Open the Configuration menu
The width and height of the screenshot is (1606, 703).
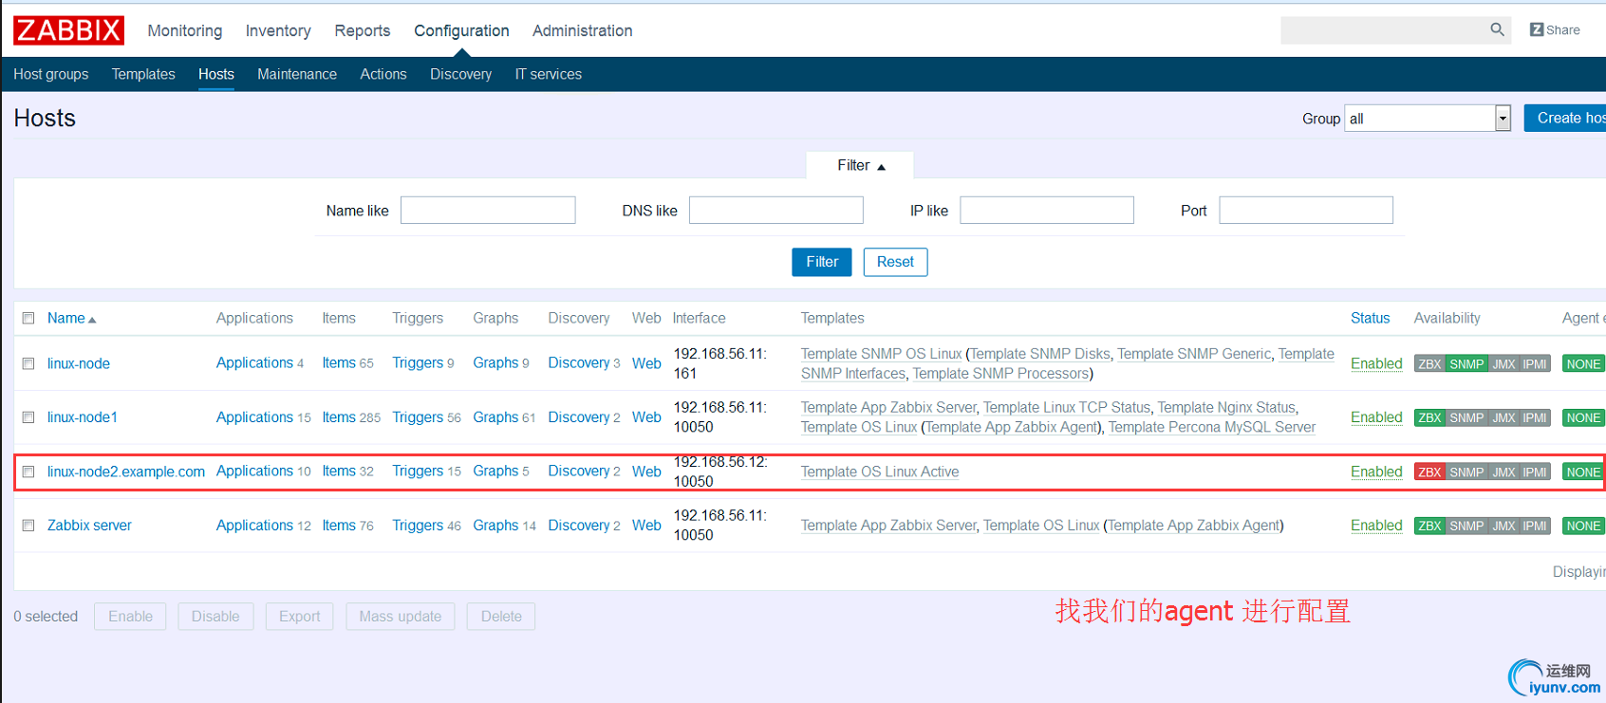pyautogui.click(x=461, y=31)
